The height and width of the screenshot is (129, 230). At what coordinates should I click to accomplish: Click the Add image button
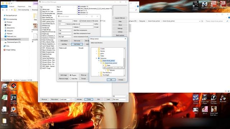coord(64,75)
